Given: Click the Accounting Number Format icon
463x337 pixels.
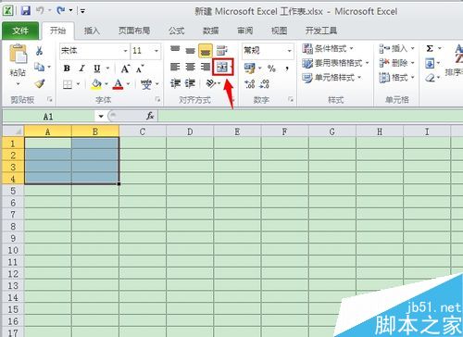Looking at the screenshot, I should pos(249,69).
